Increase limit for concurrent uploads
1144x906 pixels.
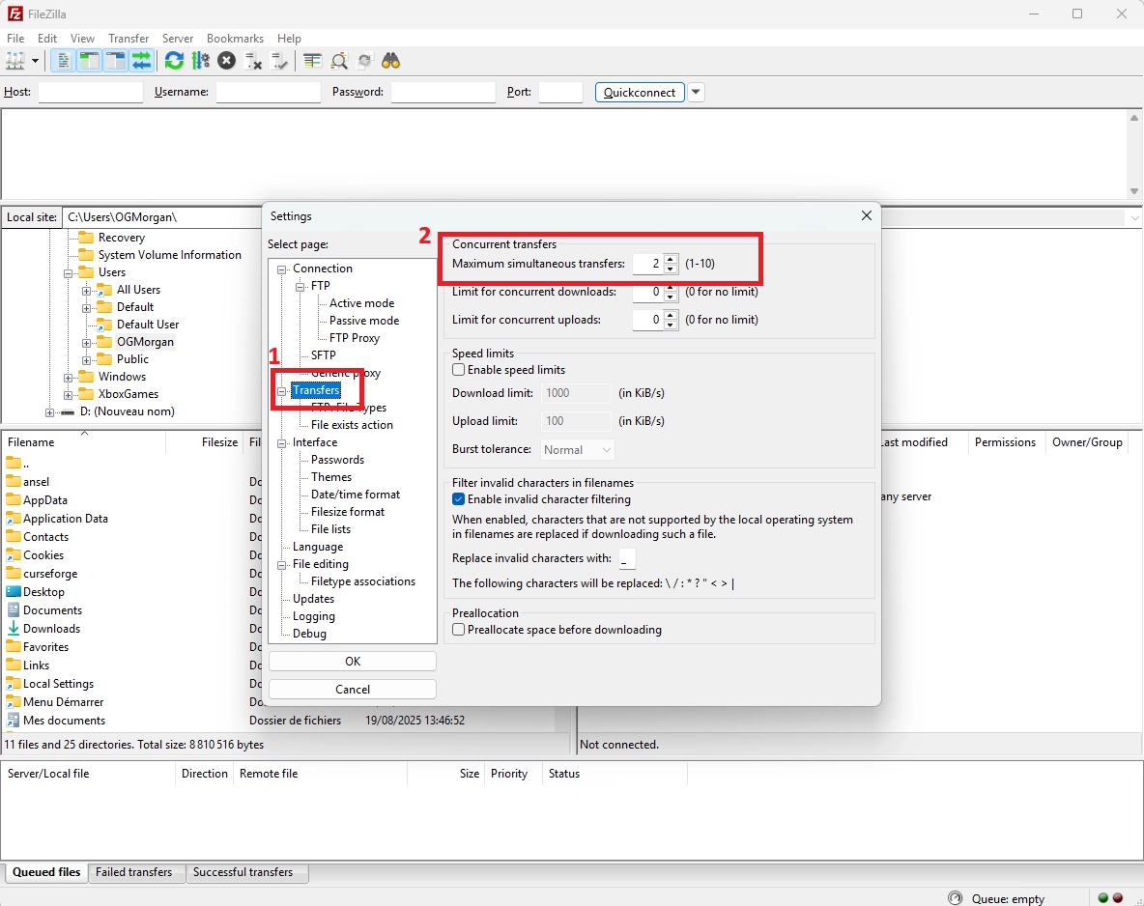[x=671, y=315]
